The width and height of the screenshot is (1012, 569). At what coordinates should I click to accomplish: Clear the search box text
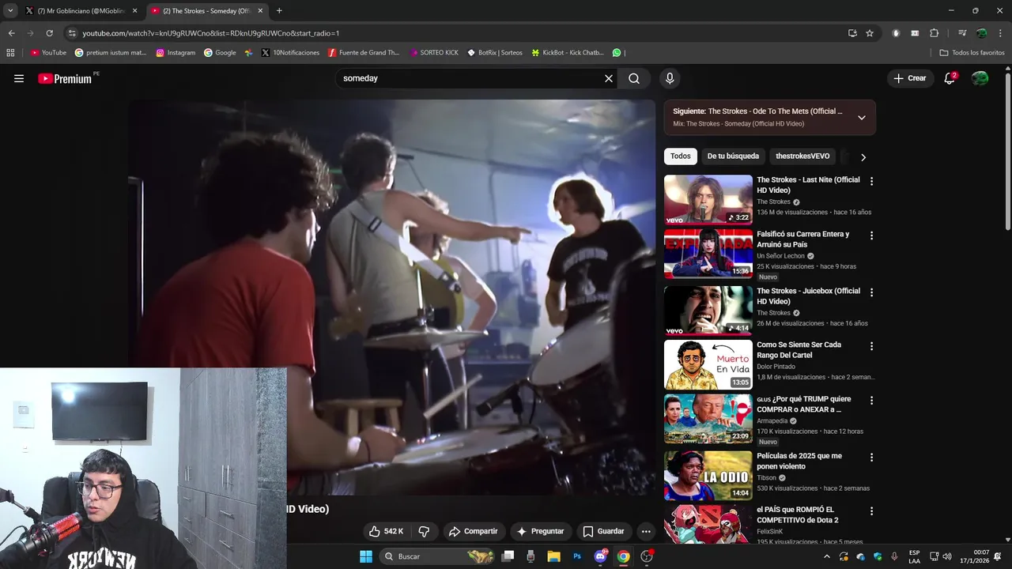pos(609,78)
